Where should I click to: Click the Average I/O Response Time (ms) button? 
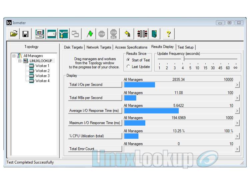click(95, 111)
